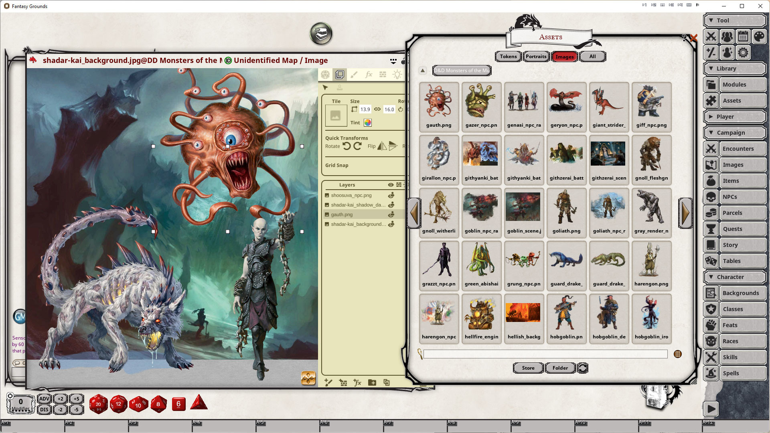Click the lighting bulb icon in the image toolbar

coord(397,75)
